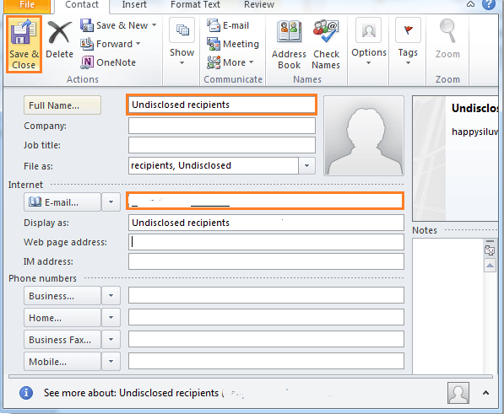
Task: Expand the People Pane with caret
Action: [485, 392]
